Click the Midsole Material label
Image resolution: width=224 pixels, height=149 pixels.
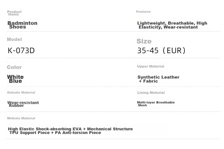click(21, 118)
